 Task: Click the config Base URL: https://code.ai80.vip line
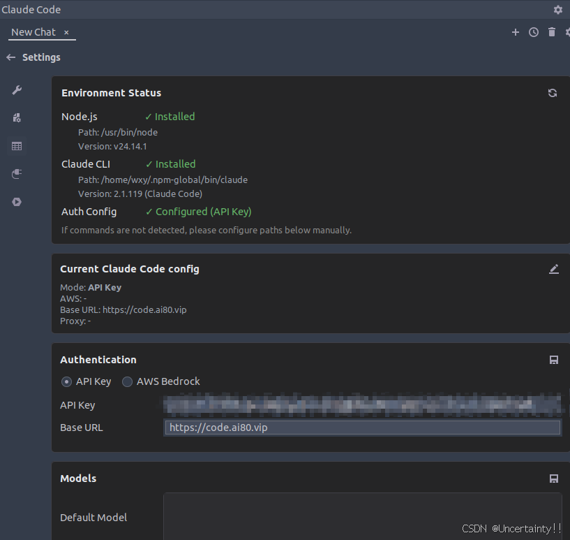123,310
